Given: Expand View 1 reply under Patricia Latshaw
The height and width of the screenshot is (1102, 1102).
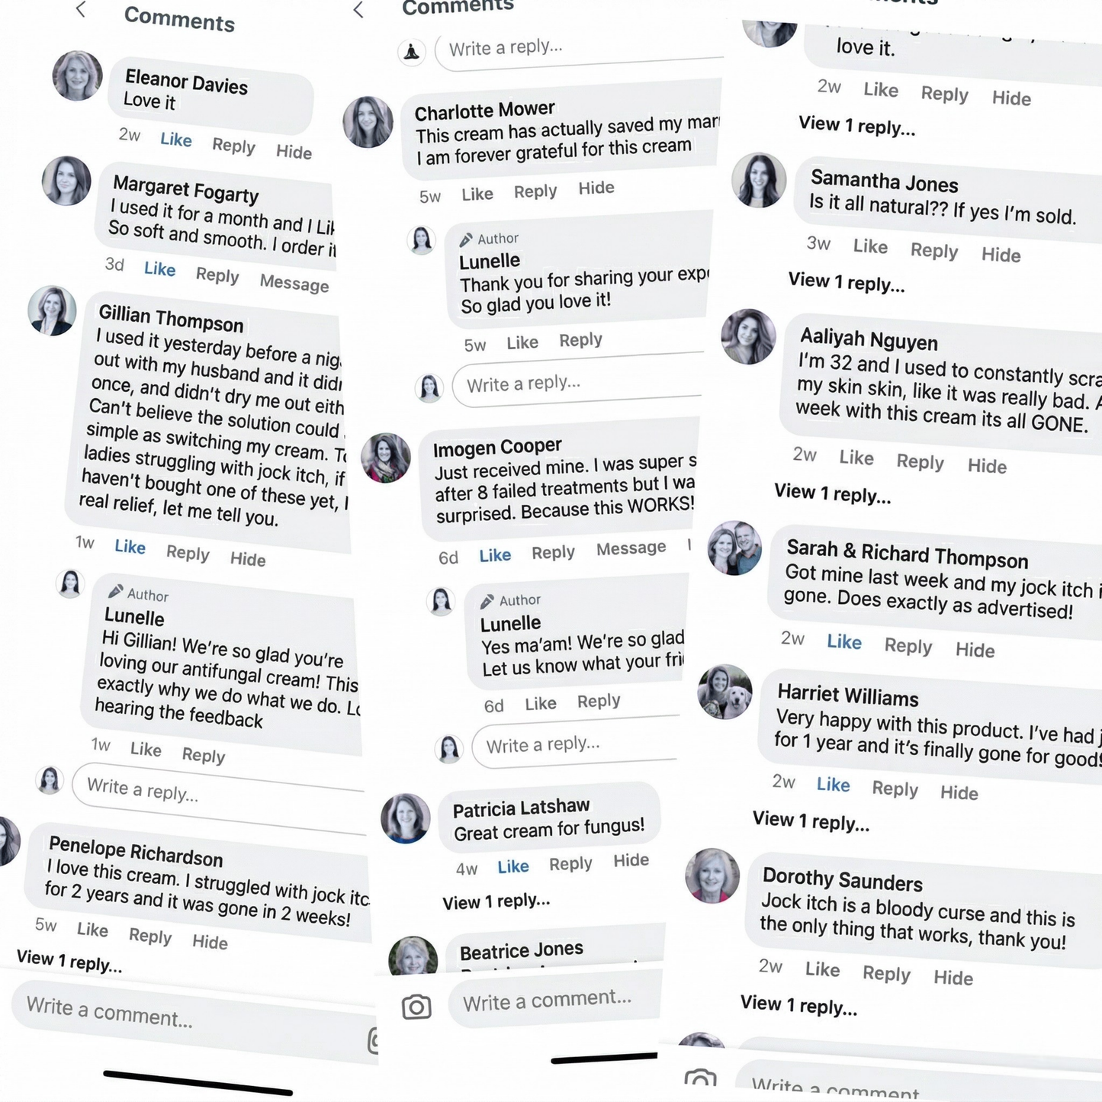Looking at the screenshot, I should pyautogui.click(x=496, y=901).
